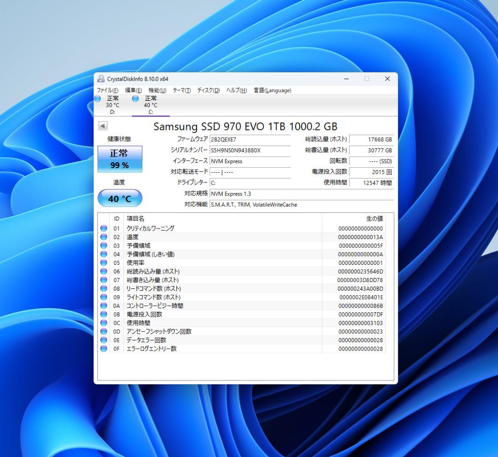Screen dimensions: 498x457
Task: Switch to the D: disk tab at 30 °C
Action: 113,105
